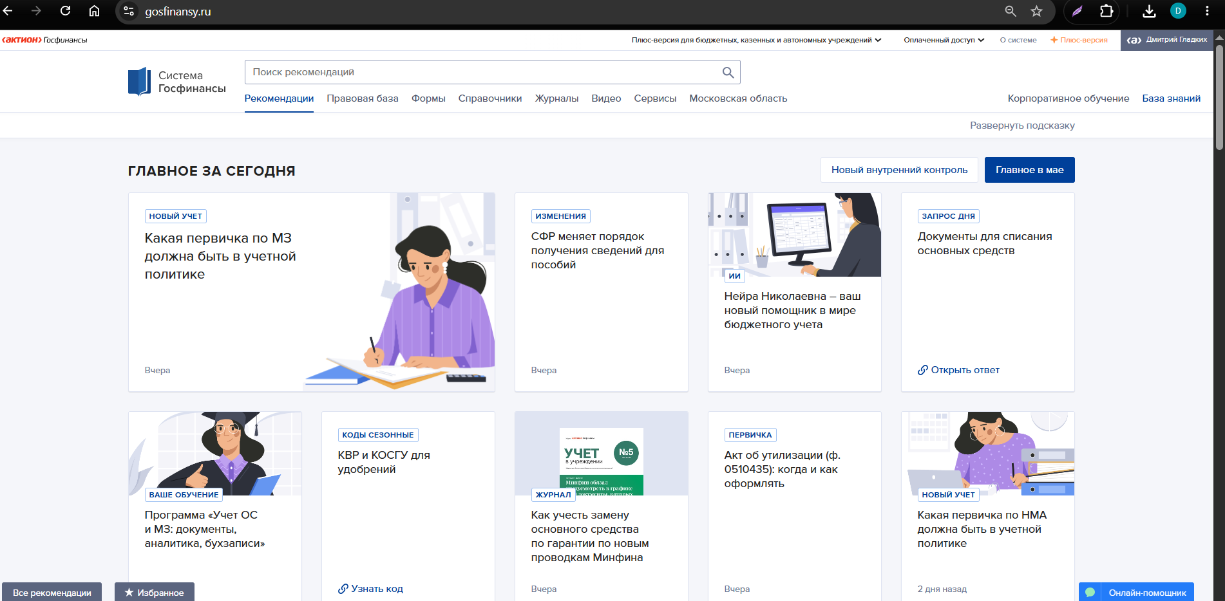1225x601 pixels.
Task: Open the extensions puzzle icon
Action: click(1106, 11)
